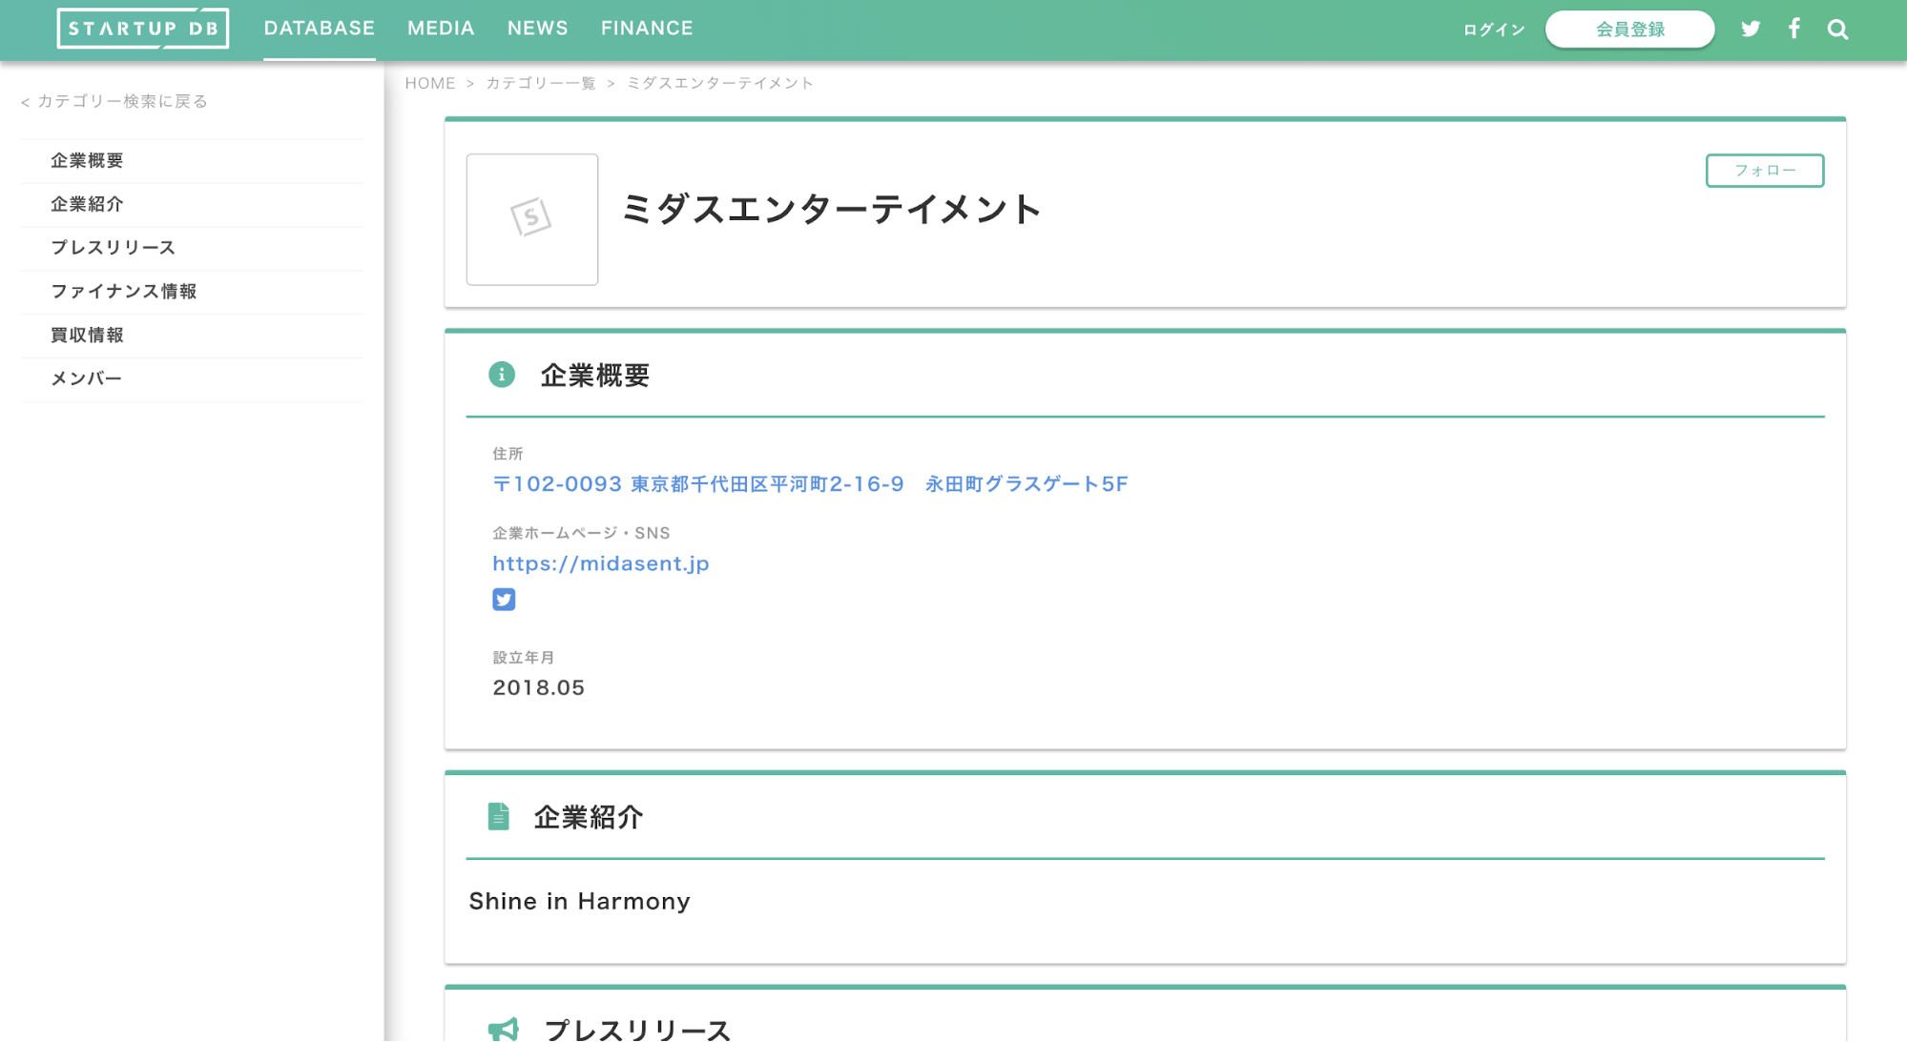Select ファイナンス情報 in the sidebar

click(124, 292)
